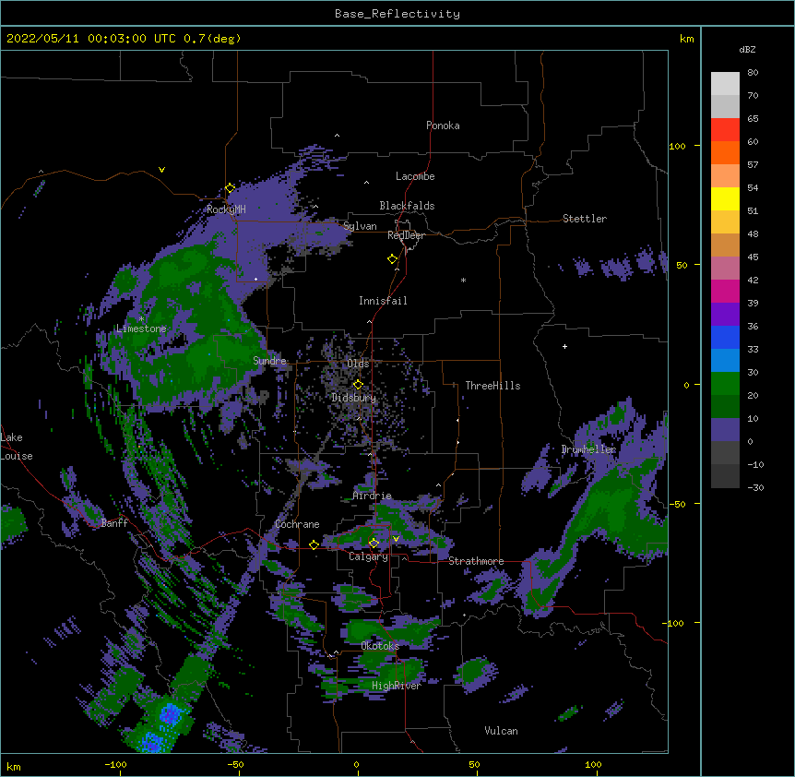Click the Lacombe city label
Image resolution: width=795 pixels, height=777 pixels.
click(x=415, y=176)
